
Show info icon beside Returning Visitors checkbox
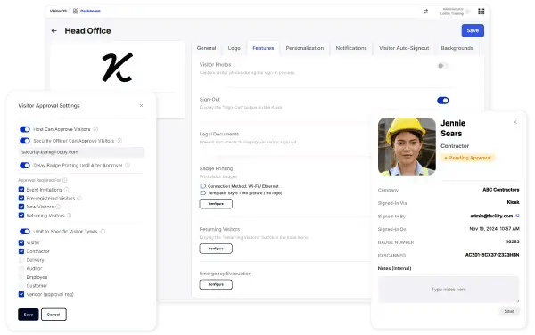69,216
